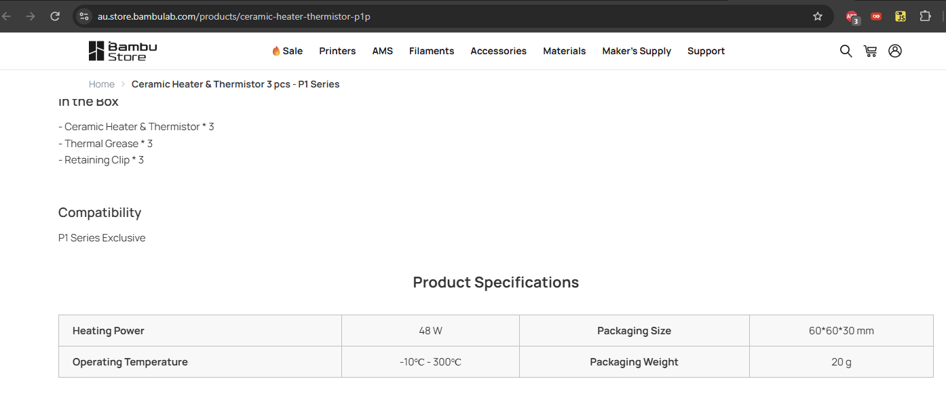The width and height of the screenshot is (946, 398).
Task: Click the yellow JS extension icon
Action: coord(901,16)
